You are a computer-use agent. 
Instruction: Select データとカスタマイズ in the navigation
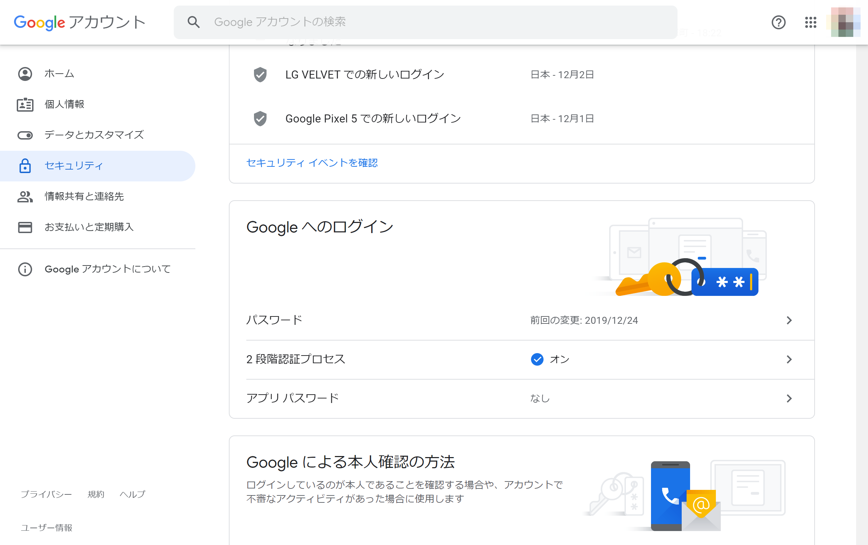tap(94, 135)
